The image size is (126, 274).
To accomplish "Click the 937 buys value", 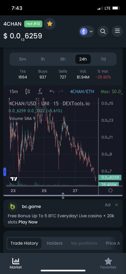I will [x=43, y=77].
